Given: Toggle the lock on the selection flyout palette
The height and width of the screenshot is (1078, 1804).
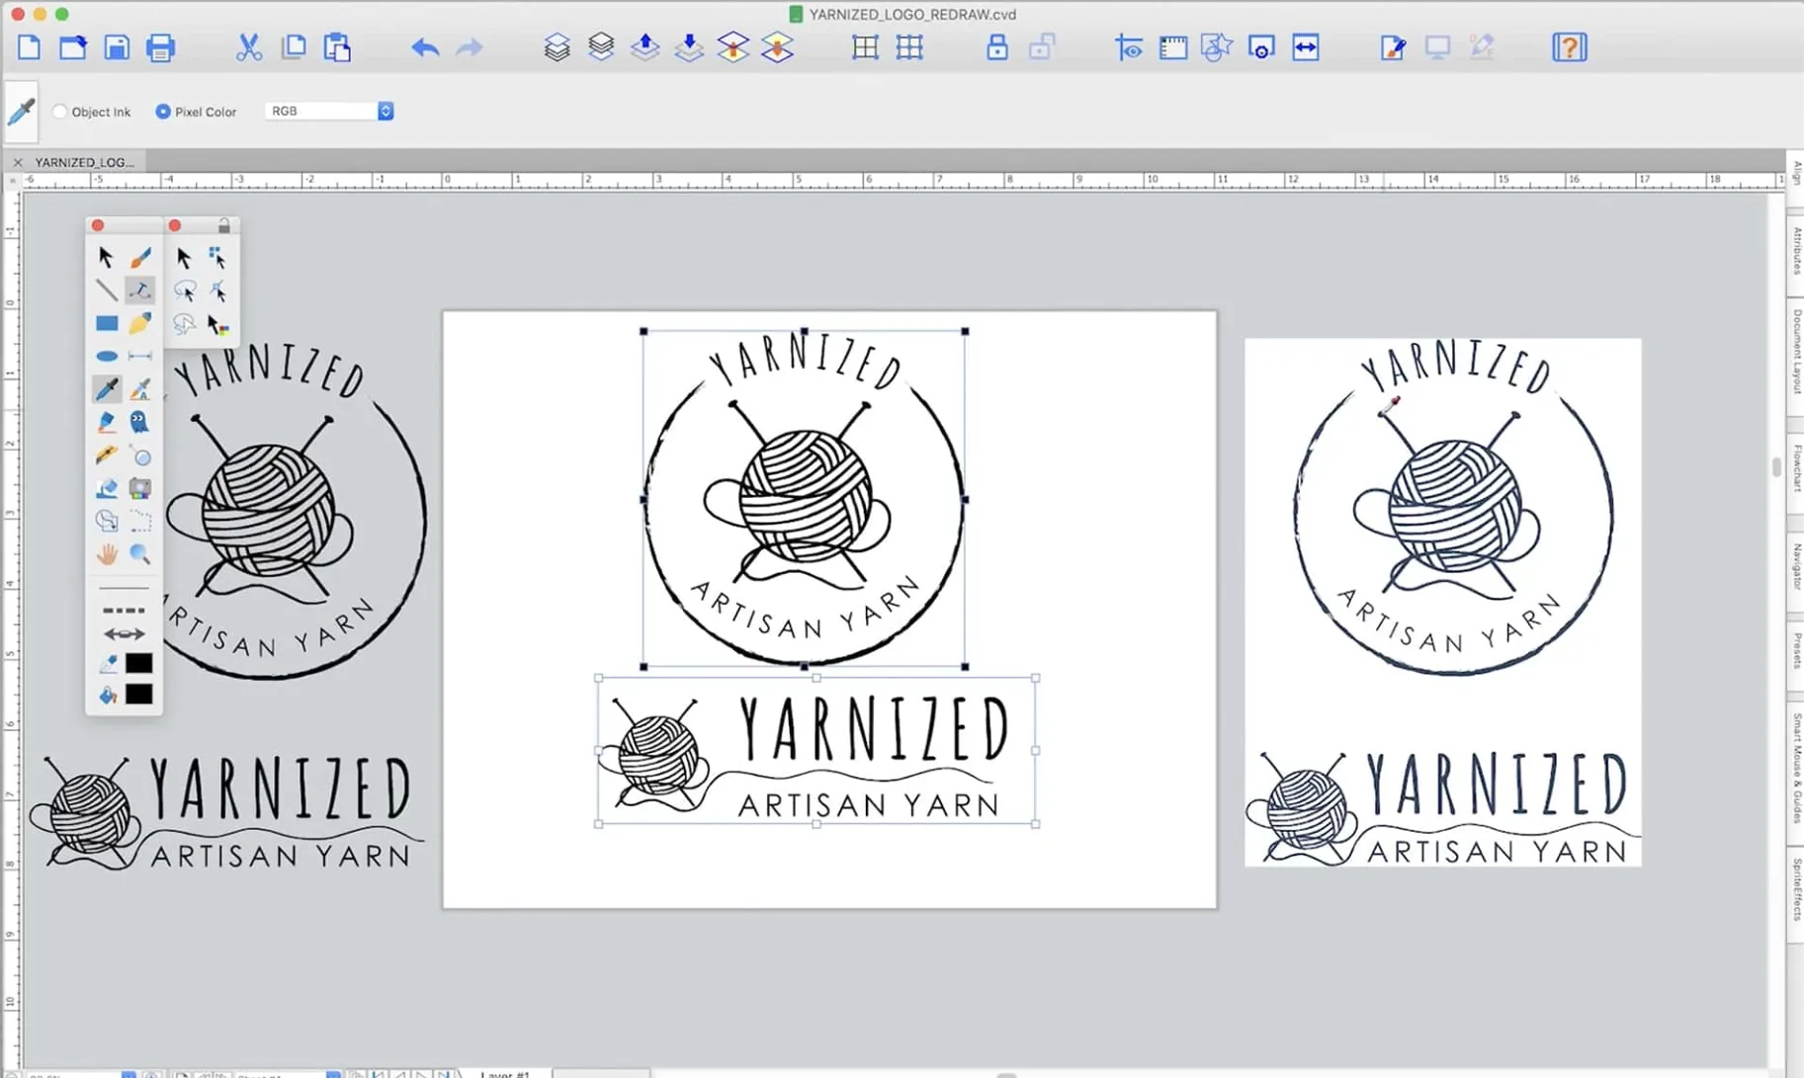Looking at the screenshot, I should [224, 226].
